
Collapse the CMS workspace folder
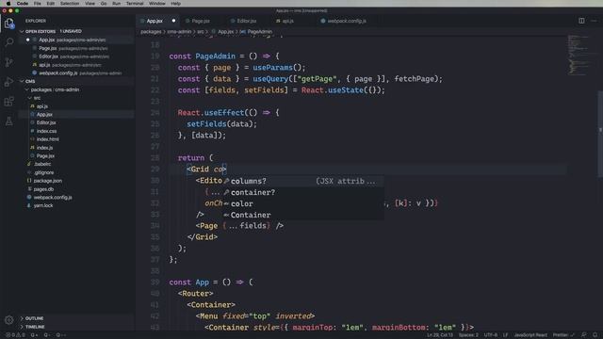coord(22,81)
